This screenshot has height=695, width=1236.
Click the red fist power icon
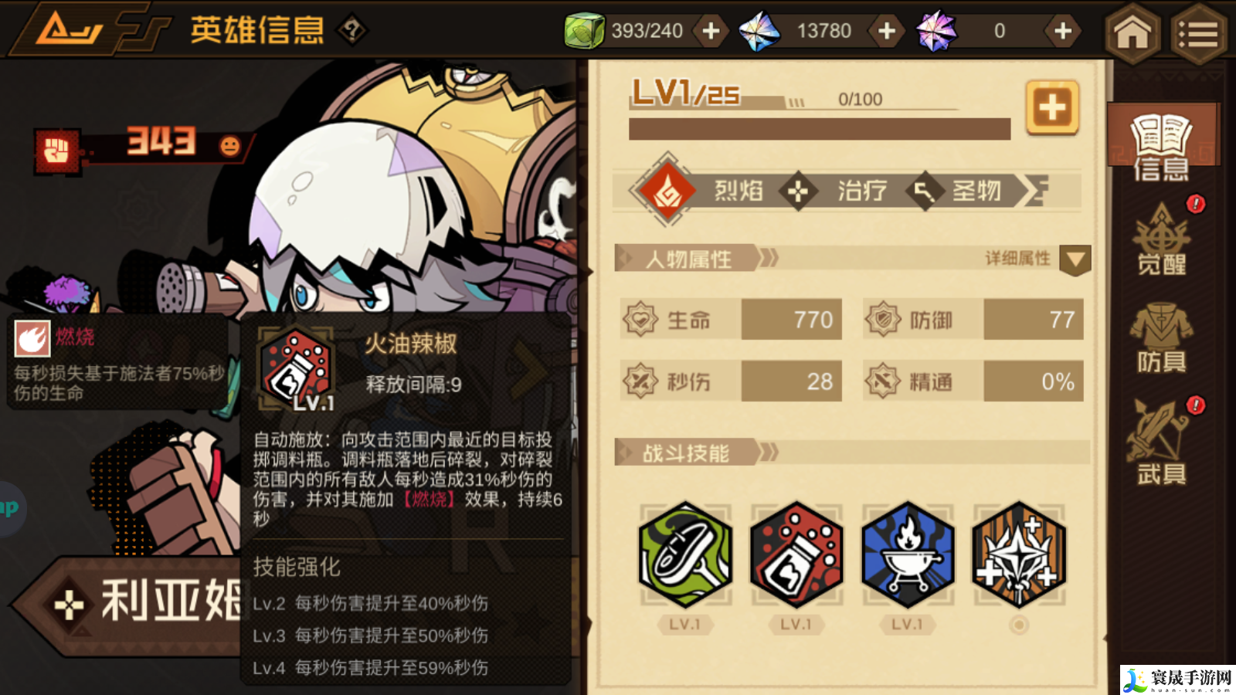(x=56, y=150)
